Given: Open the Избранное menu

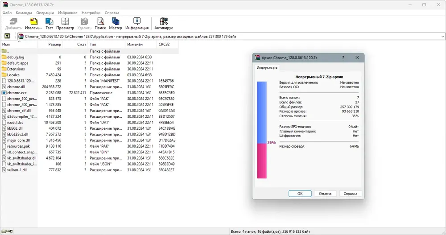Looking at the screenshot, I should (x=68, y=13).
